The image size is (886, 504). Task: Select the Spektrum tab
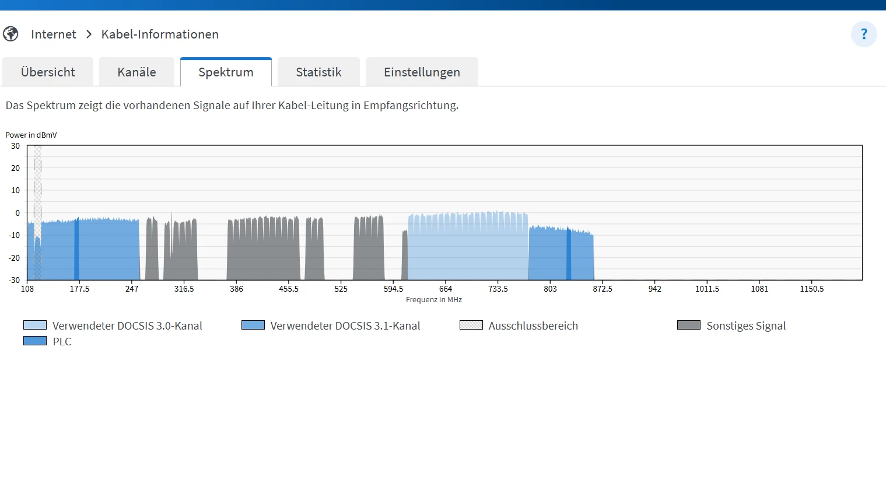point(226,72)
